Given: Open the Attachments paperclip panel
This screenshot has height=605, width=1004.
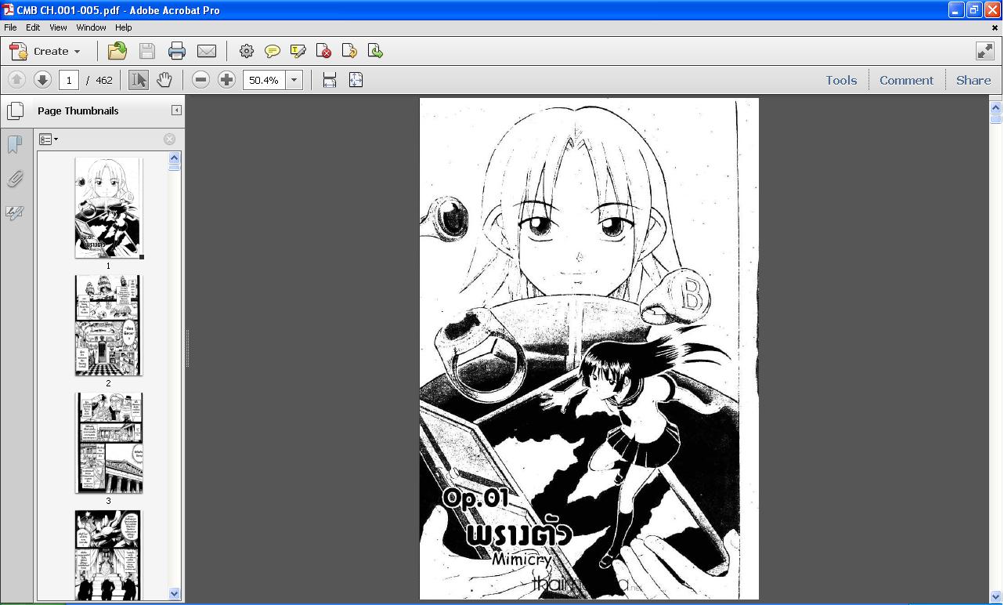Looking at the screenshot, I should pyautogui.click(x=15, y=179).
